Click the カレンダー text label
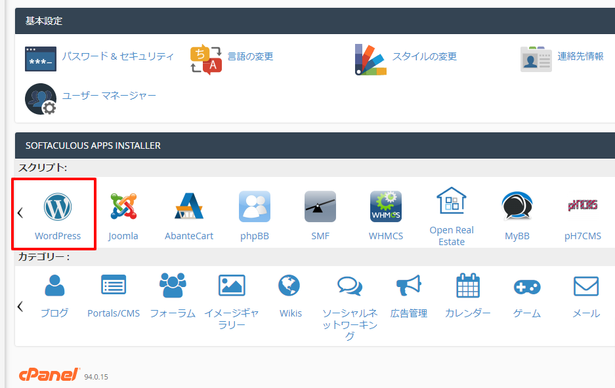The height and width of the screenshot is (388, 615). [468, 313]
